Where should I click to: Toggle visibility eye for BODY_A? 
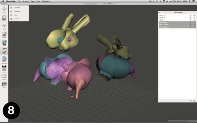[x=194, y=16]
